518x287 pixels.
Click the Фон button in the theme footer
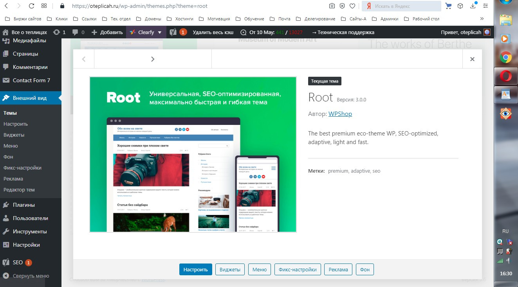click(365, 269)
